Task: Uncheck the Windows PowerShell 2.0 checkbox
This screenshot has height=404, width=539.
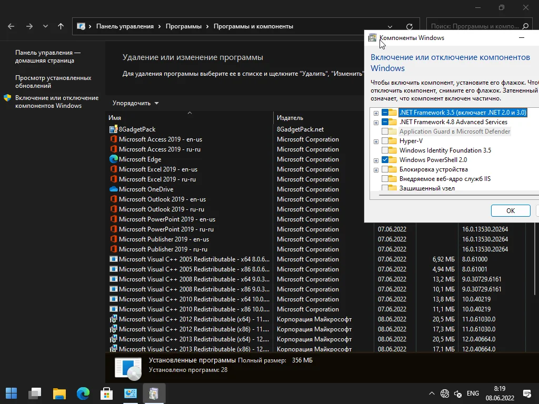Action: point(385,160)
